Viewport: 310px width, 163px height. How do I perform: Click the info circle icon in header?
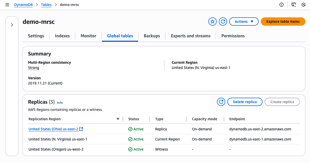coord(281,5)
